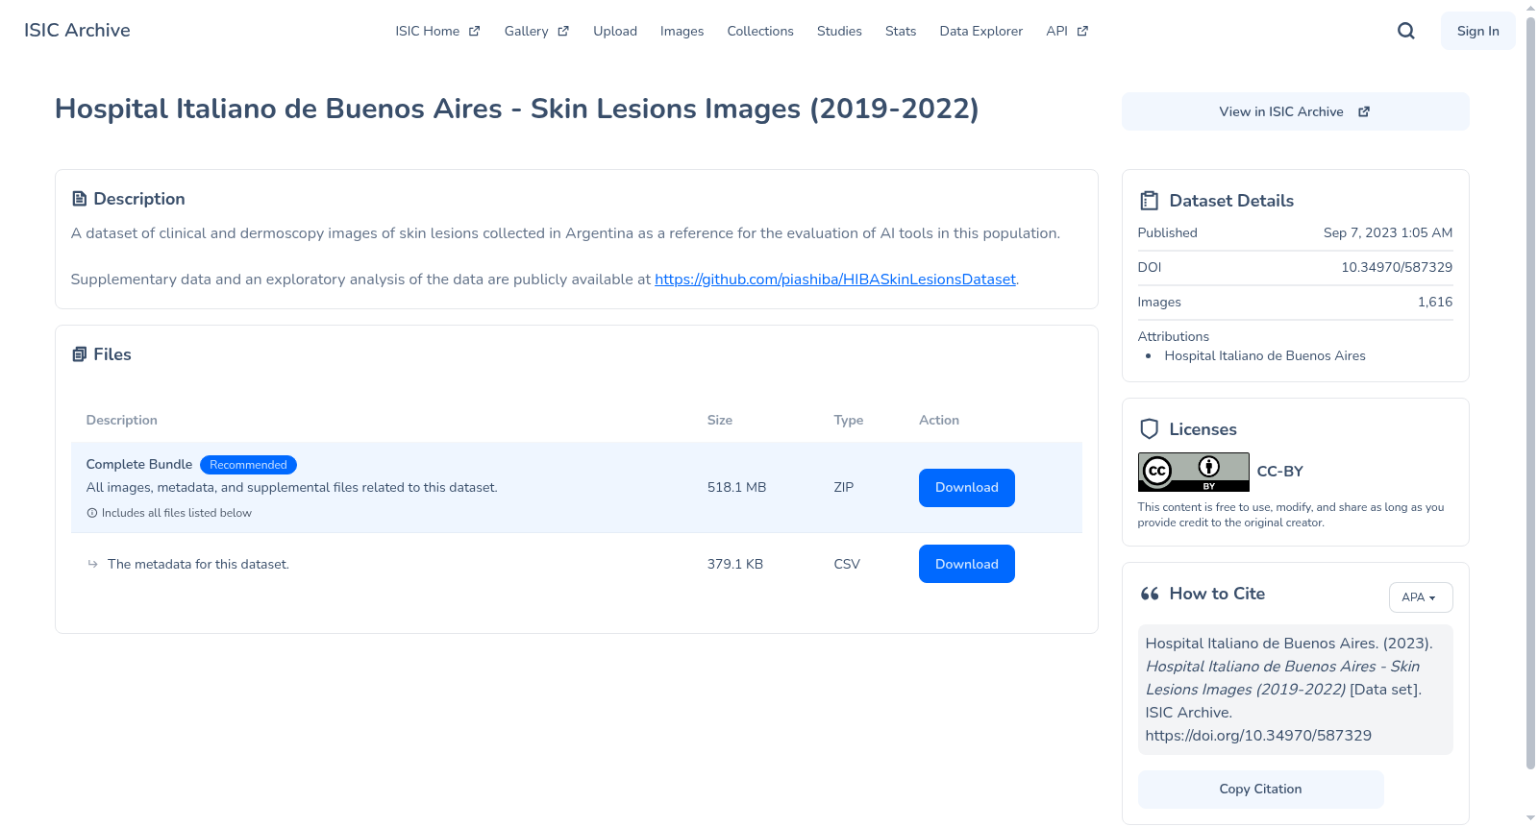The width and height of the screenshot is (1538, 827).
Task: Click the Recommended badge
Action: click(248, 465)
